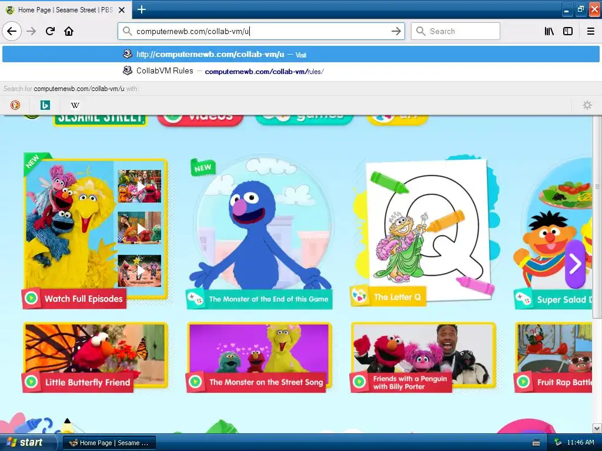Open a new tab with the plus button
This screenshot has height=451, width=602.
(141, 9)
